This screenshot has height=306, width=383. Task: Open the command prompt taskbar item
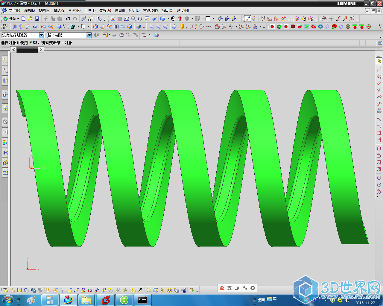(142, 300)
